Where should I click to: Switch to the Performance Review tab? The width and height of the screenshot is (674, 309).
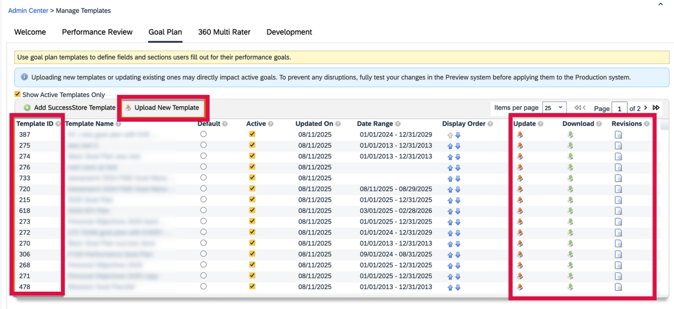coord(97,32)
